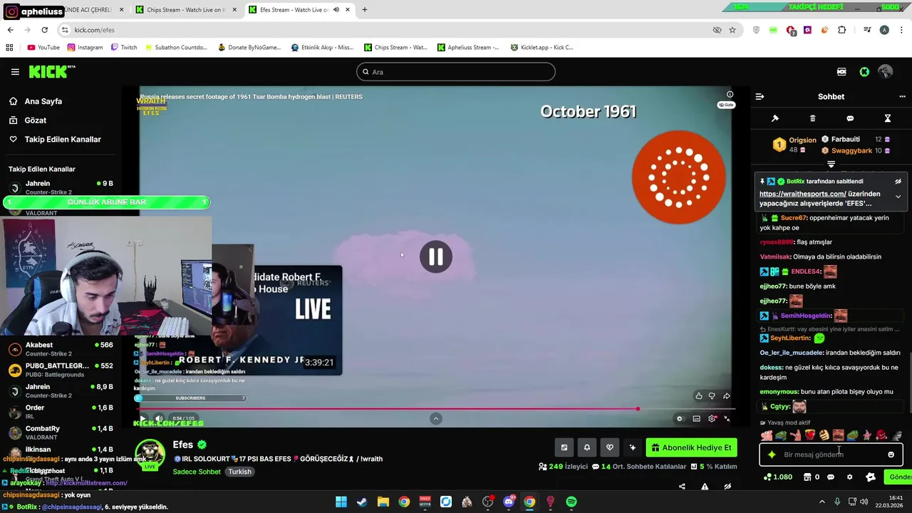Open wraithesports.com link in pinned message
The height and width of the screenshot is (513, 912).
(x=803, y=194)
